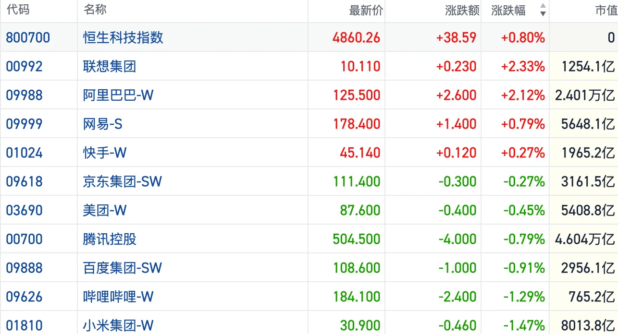Open stock code 800700 link
The width and height of the screenshot is (618, 334).
(28, 37)
